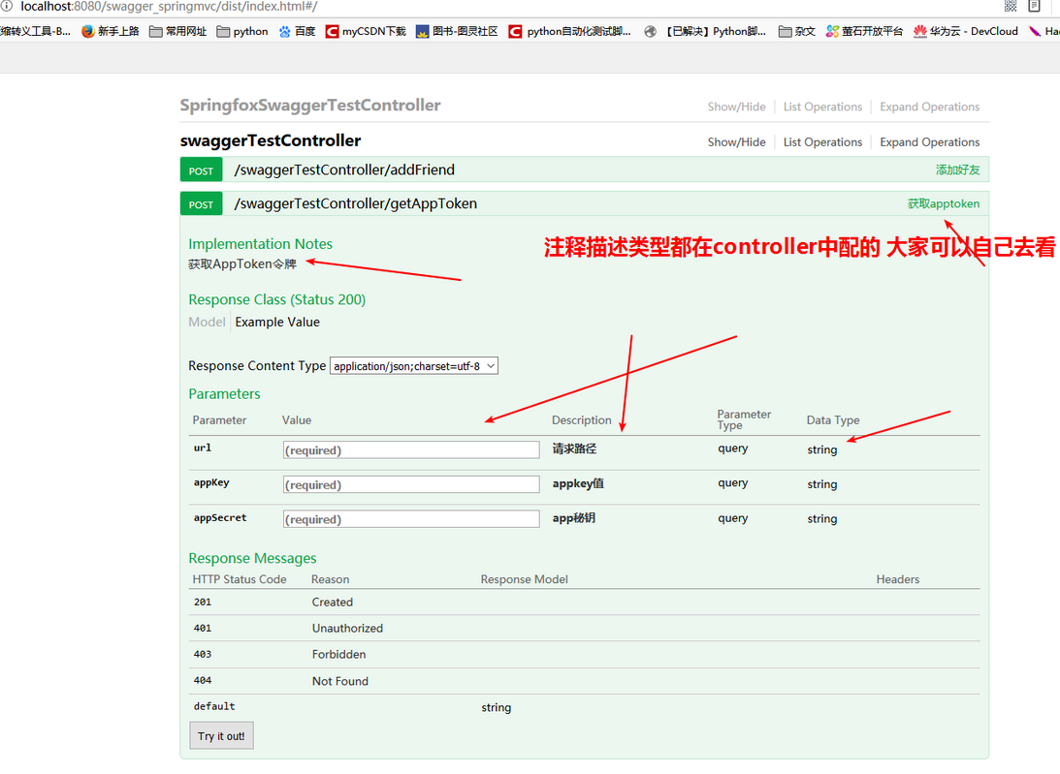
Task: Open the 常用网址 bookmark folder
Action: [x=177, y=31]
